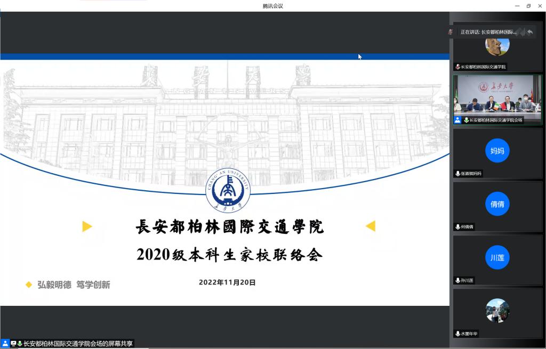Restore the window using title bar restore button
This screenshot has height=349, width=546.
[x=528, y=6]
